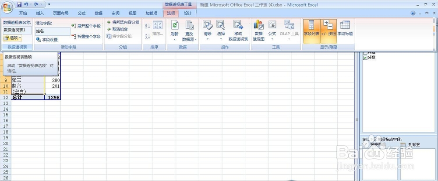
Task: Open the 公式 ribbon tab
Action: (81, 14)
